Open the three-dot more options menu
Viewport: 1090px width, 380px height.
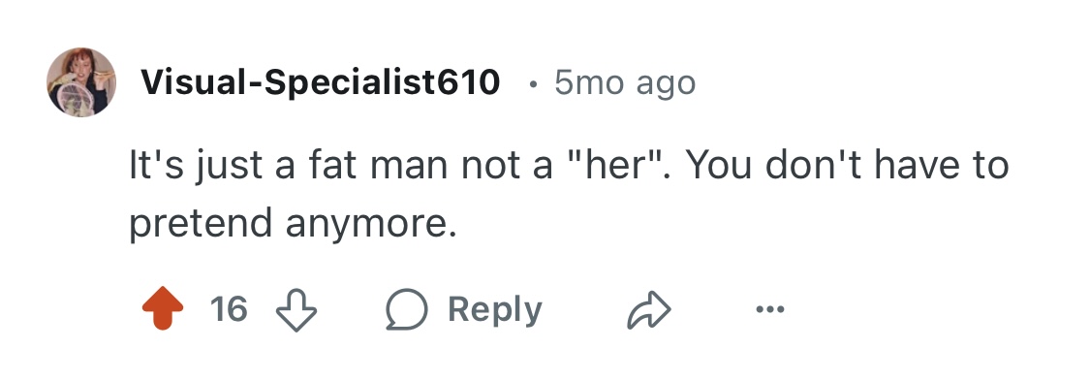pyautogui.click(x=770, y=309)
